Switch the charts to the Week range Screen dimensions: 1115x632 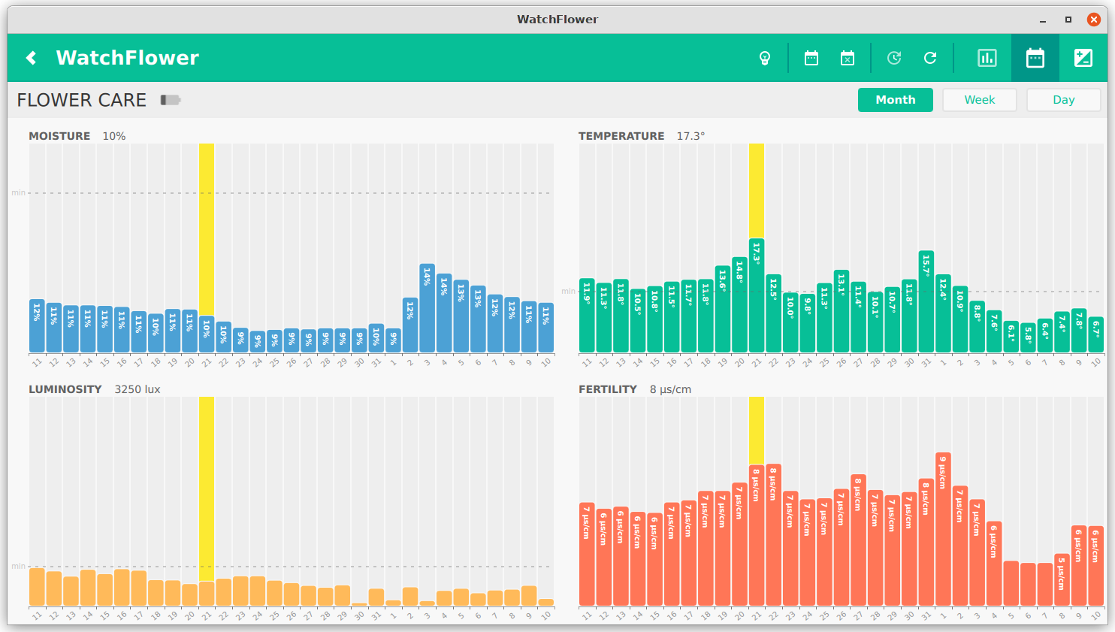coord(980,100)
